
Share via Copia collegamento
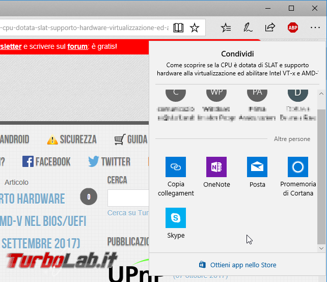click(176, 177)
